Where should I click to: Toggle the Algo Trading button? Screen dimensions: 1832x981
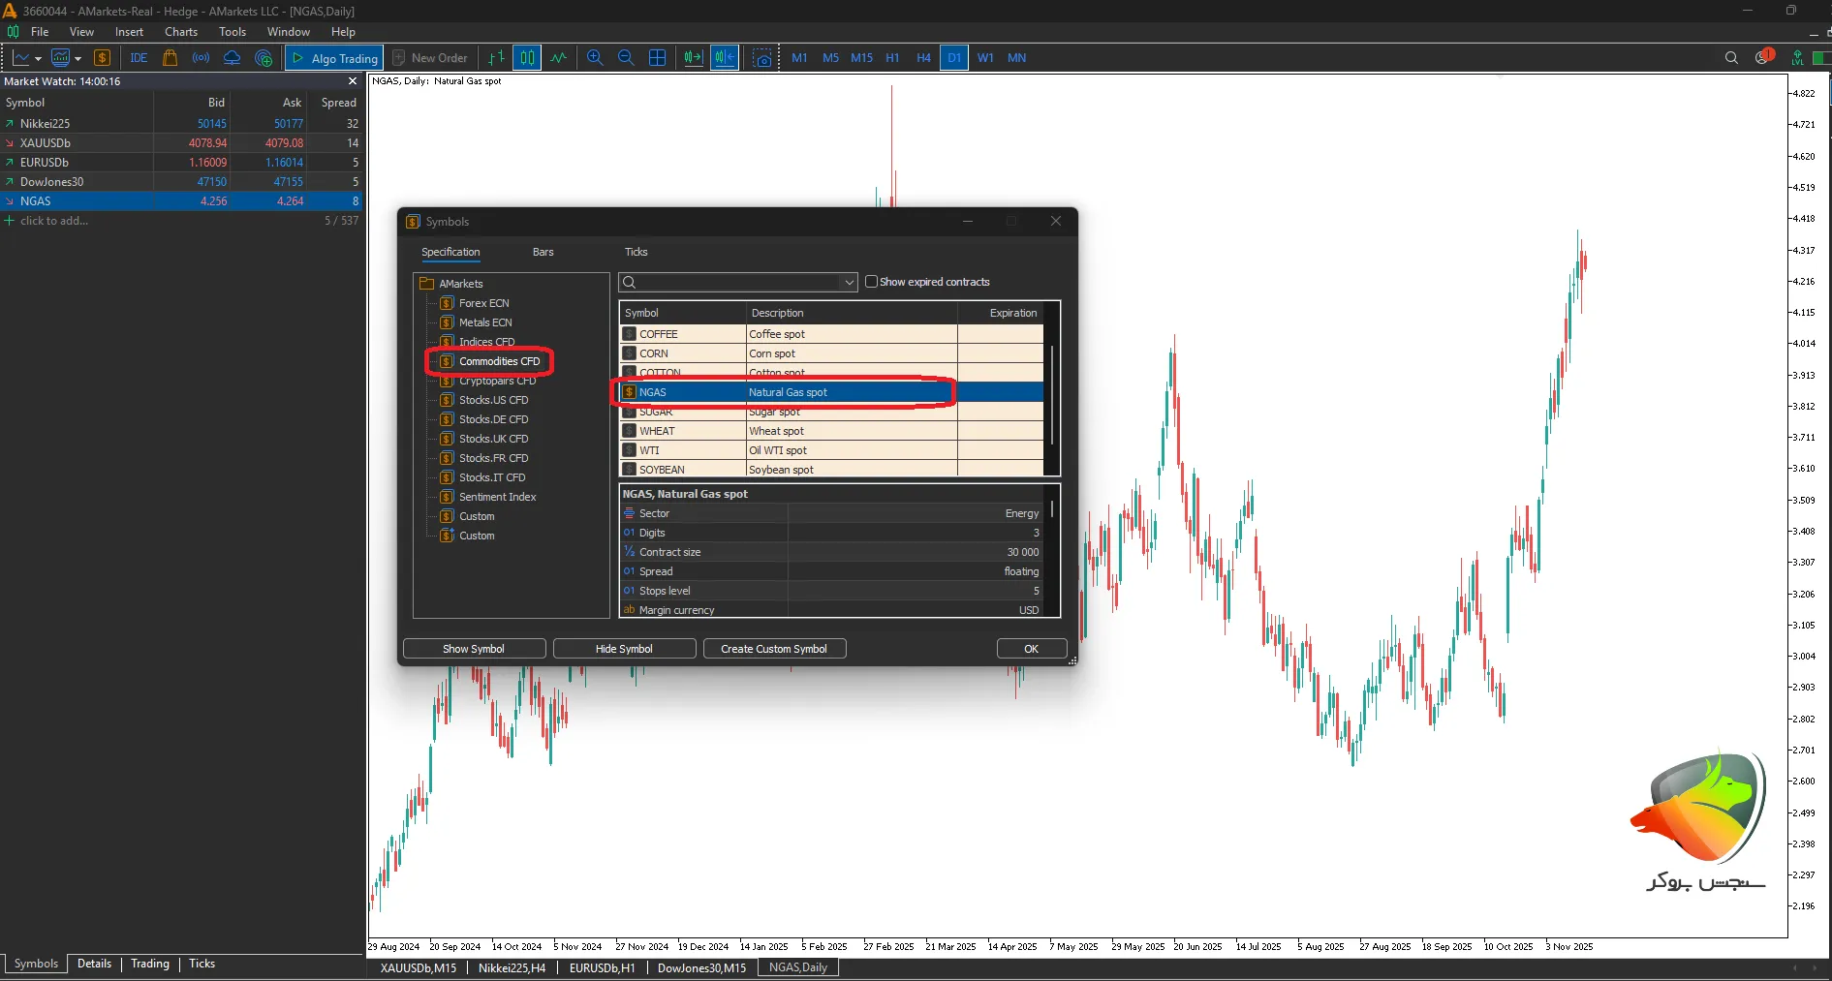(334, 58)
